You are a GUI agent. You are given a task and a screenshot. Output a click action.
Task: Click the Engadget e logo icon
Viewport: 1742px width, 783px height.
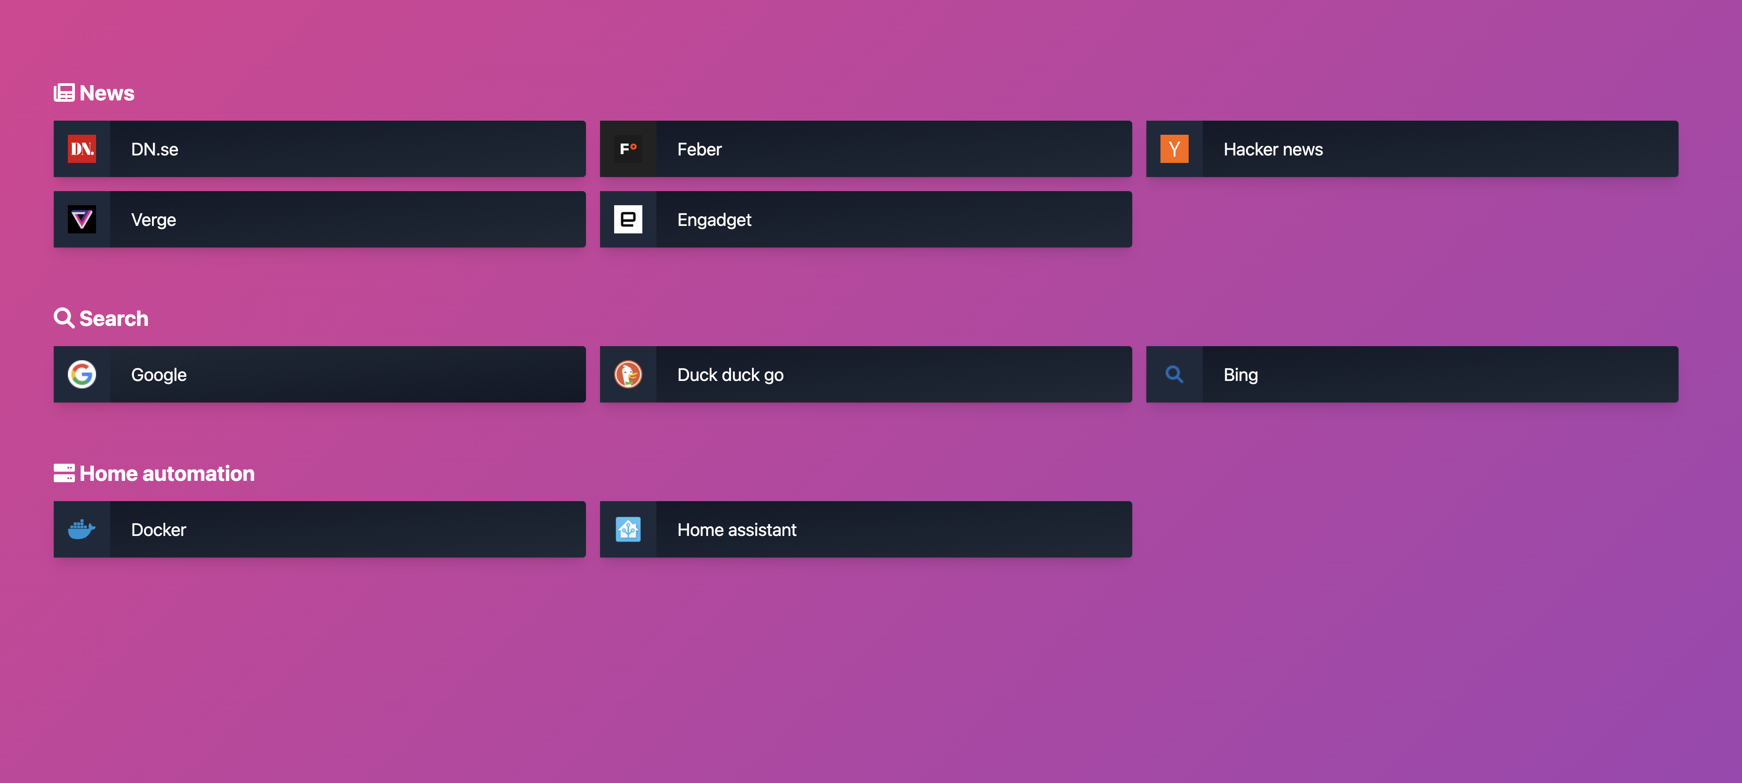627,219
